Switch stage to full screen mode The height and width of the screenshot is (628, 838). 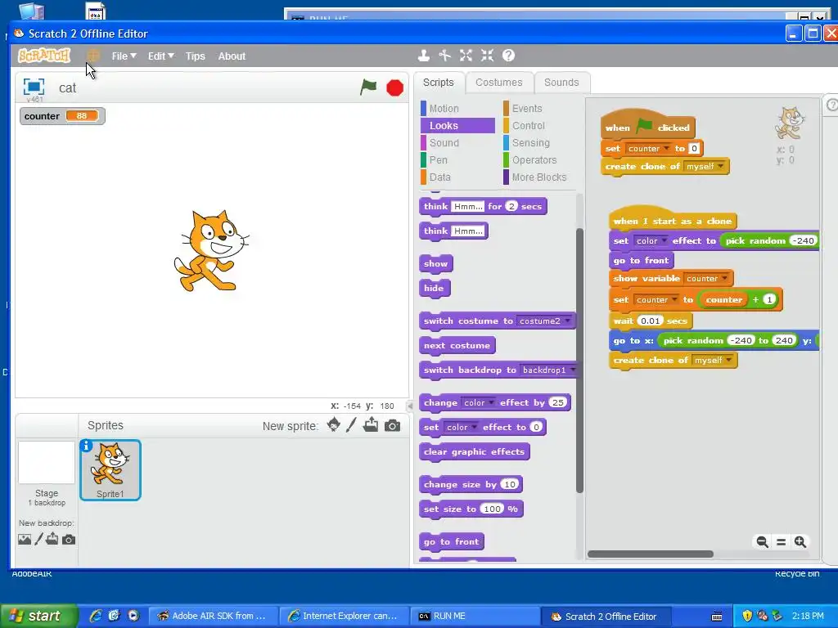point(34,87)
